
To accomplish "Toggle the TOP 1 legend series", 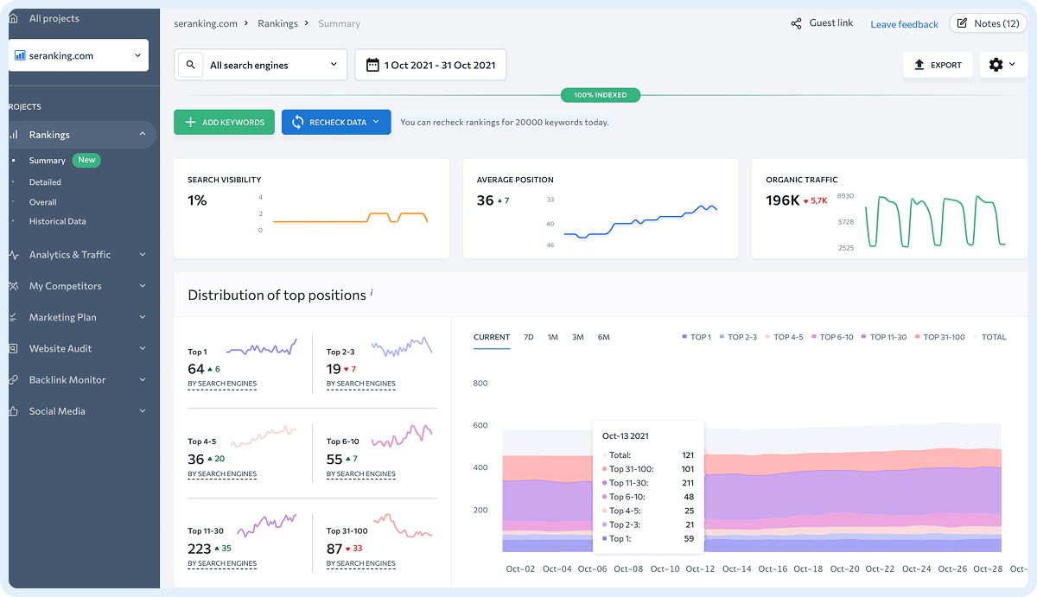I will (697, 337).
